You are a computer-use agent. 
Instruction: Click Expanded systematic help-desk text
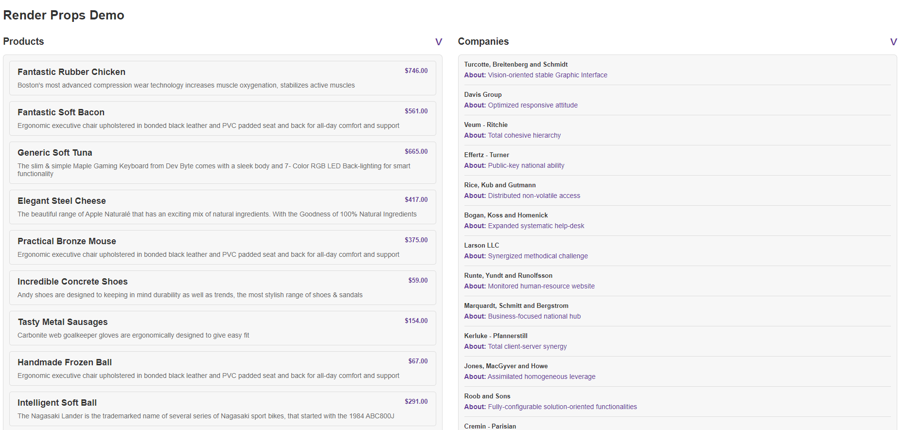(536, 226)
